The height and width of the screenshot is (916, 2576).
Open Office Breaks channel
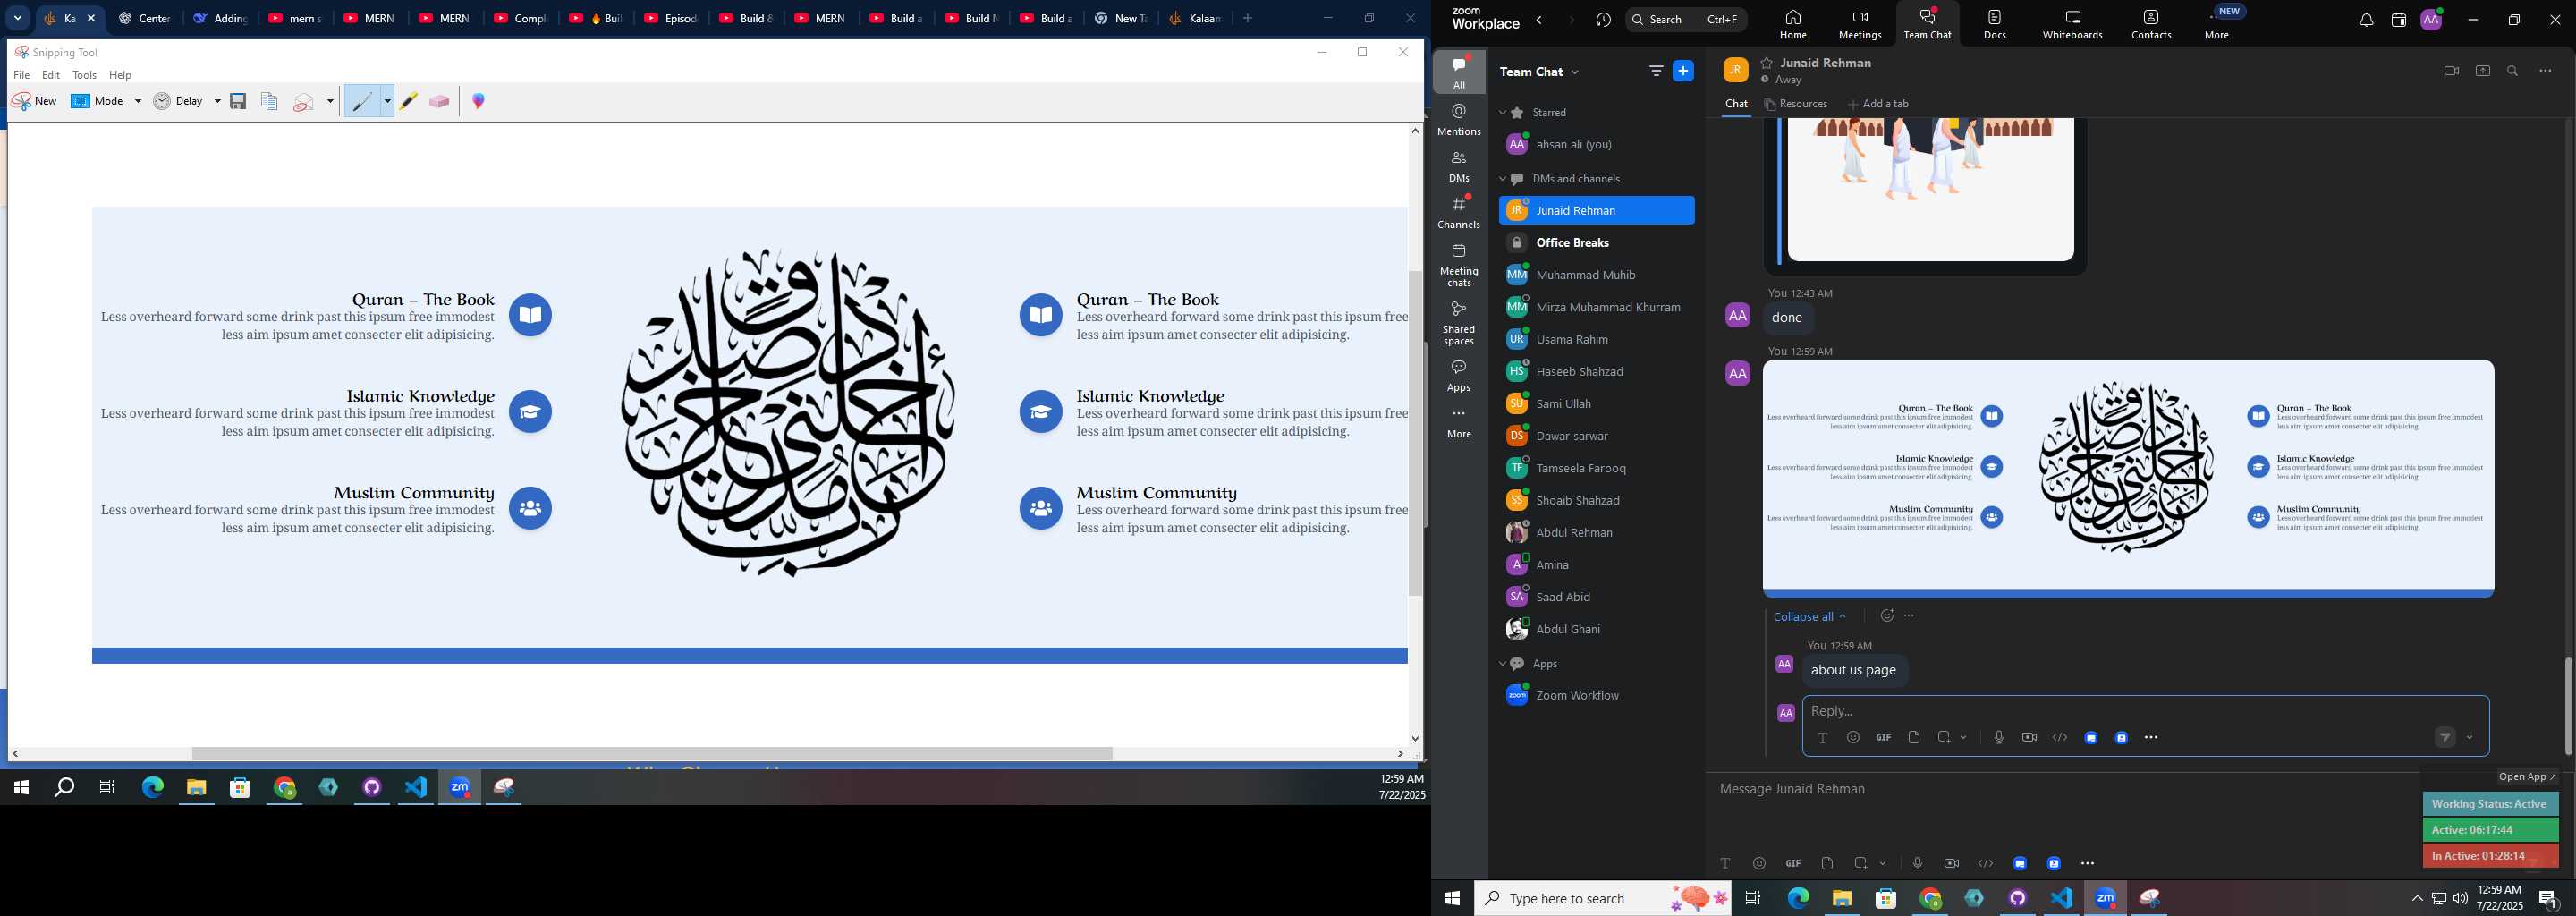[x=1596, y=243]
